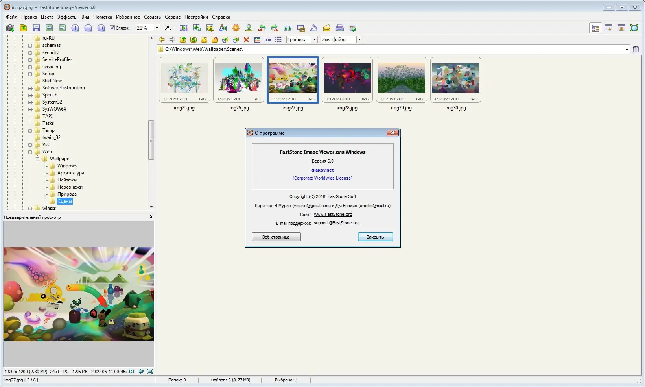Open the Графика file filter dropdown

[x=314, y=39]
